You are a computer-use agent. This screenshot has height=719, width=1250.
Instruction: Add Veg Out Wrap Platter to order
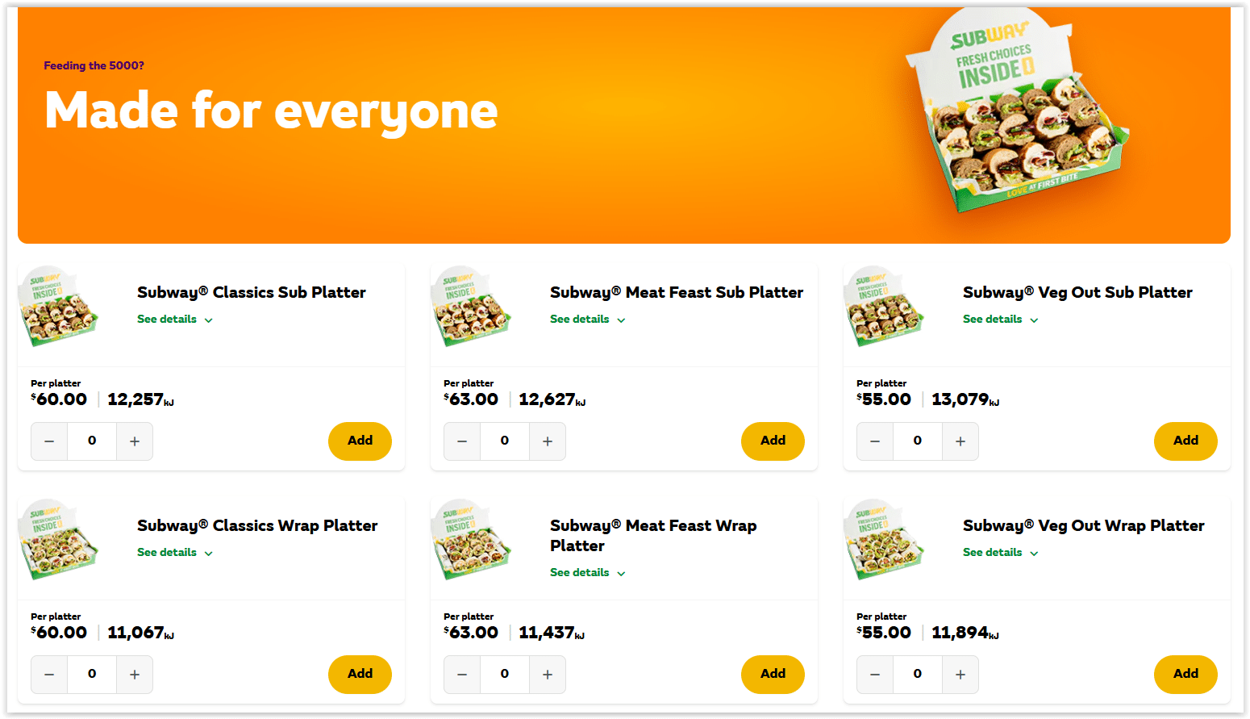(x=1185, y=675)
